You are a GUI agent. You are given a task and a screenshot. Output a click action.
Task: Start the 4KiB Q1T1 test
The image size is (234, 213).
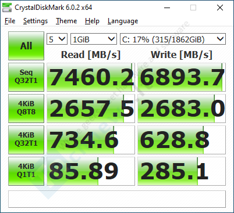[26, 171]
